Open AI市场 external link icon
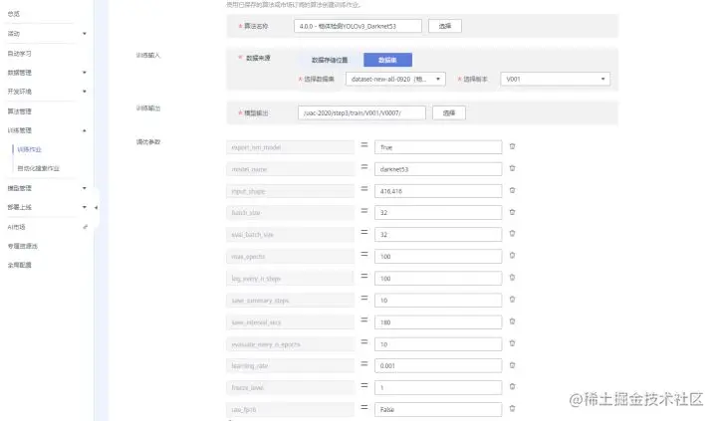 coord(85,227)
